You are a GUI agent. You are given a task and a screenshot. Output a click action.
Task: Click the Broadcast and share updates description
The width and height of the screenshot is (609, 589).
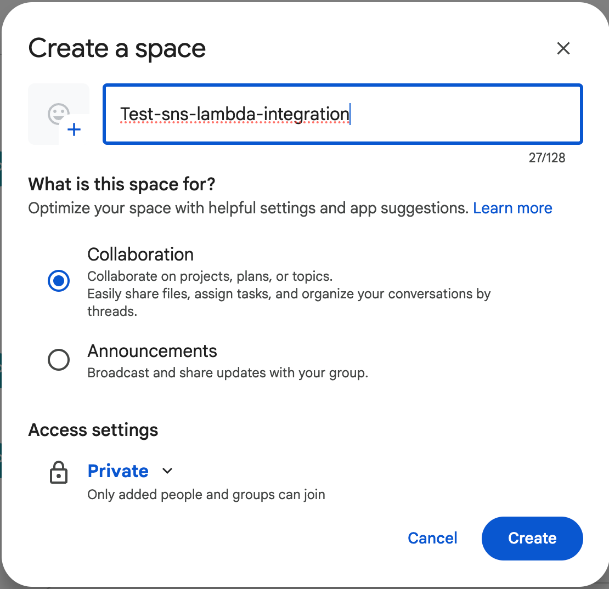(228, 373)
